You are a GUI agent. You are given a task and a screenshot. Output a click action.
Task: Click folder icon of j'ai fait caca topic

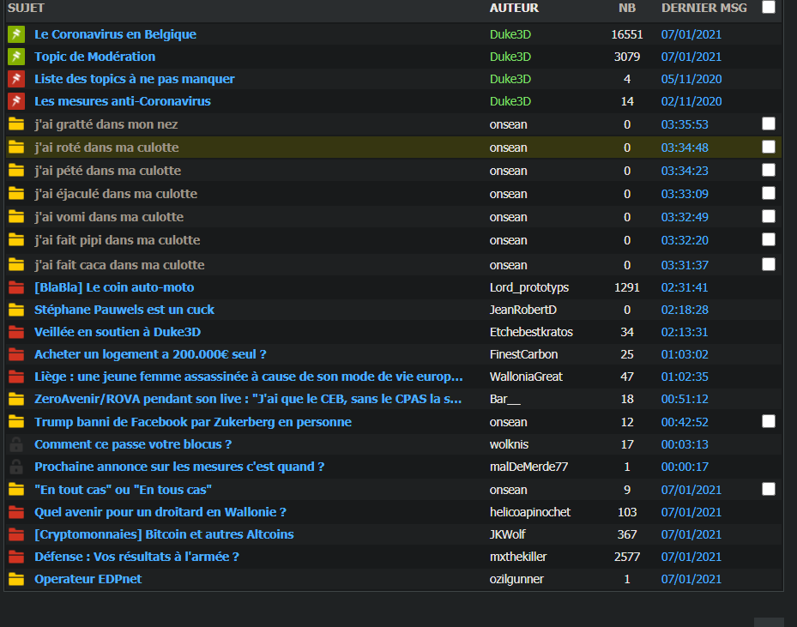tap(16, 265)
